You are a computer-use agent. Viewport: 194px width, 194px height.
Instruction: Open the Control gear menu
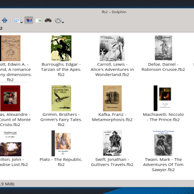coord(58,20)
